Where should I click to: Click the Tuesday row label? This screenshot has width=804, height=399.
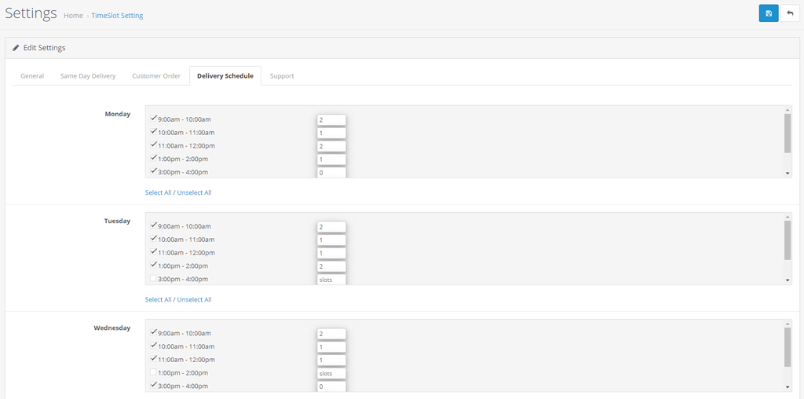[118, 221]
